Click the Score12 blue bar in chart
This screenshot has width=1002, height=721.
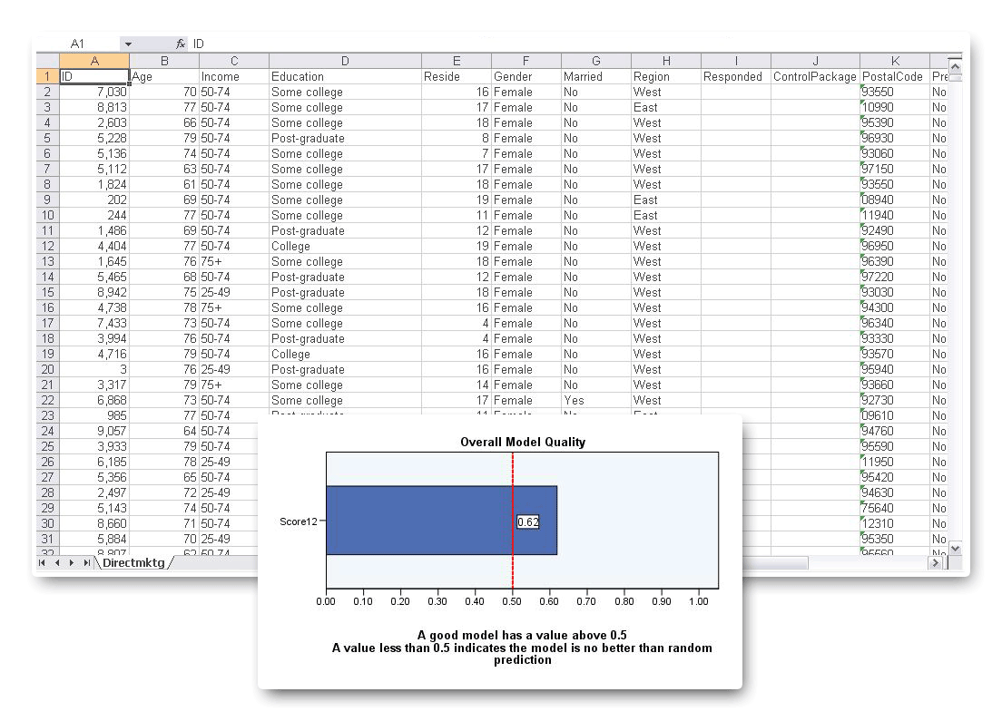click(441, 521)
